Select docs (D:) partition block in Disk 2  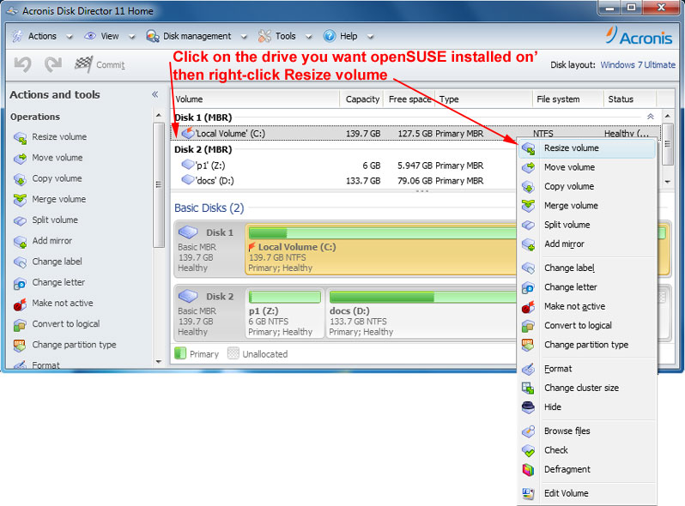(x=421, y=313)
